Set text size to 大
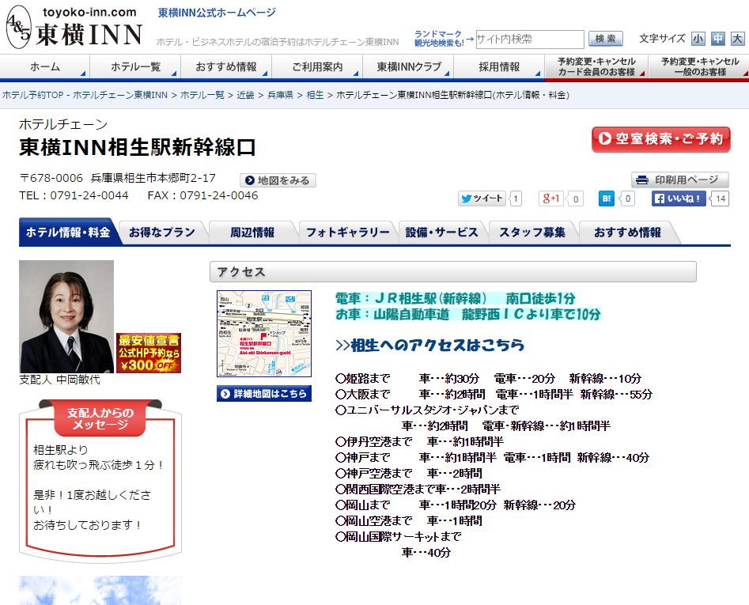This screenshot has height=605, width=749. point(737,39)
